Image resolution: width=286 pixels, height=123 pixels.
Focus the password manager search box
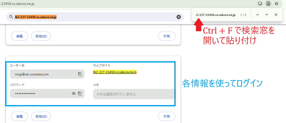point(95,17)
